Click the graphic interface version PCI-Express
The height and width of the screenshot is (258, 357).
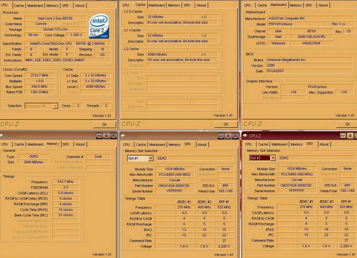click(x=317, y=87)
